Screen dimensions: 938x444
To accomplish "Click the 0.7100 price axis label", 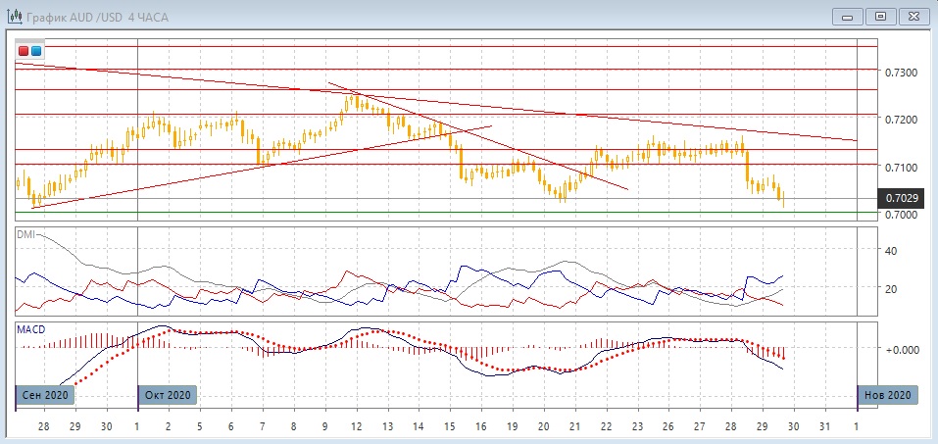I will [901, 168].
